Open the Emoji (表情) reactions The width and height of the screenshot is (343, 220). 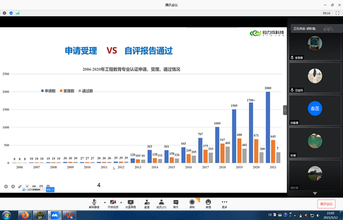[208, 203]
